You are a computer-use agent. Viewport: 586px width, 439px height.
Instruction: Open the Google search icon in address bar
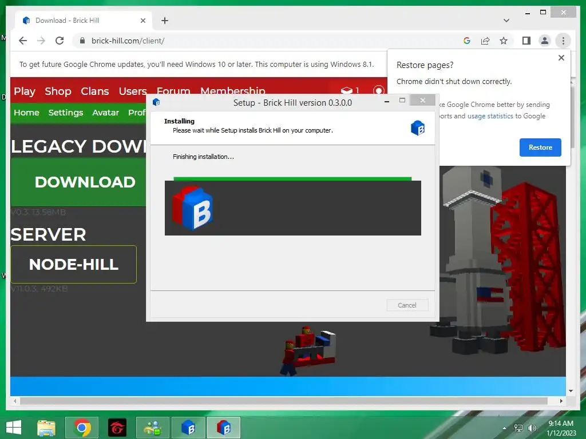pos(467,41)
